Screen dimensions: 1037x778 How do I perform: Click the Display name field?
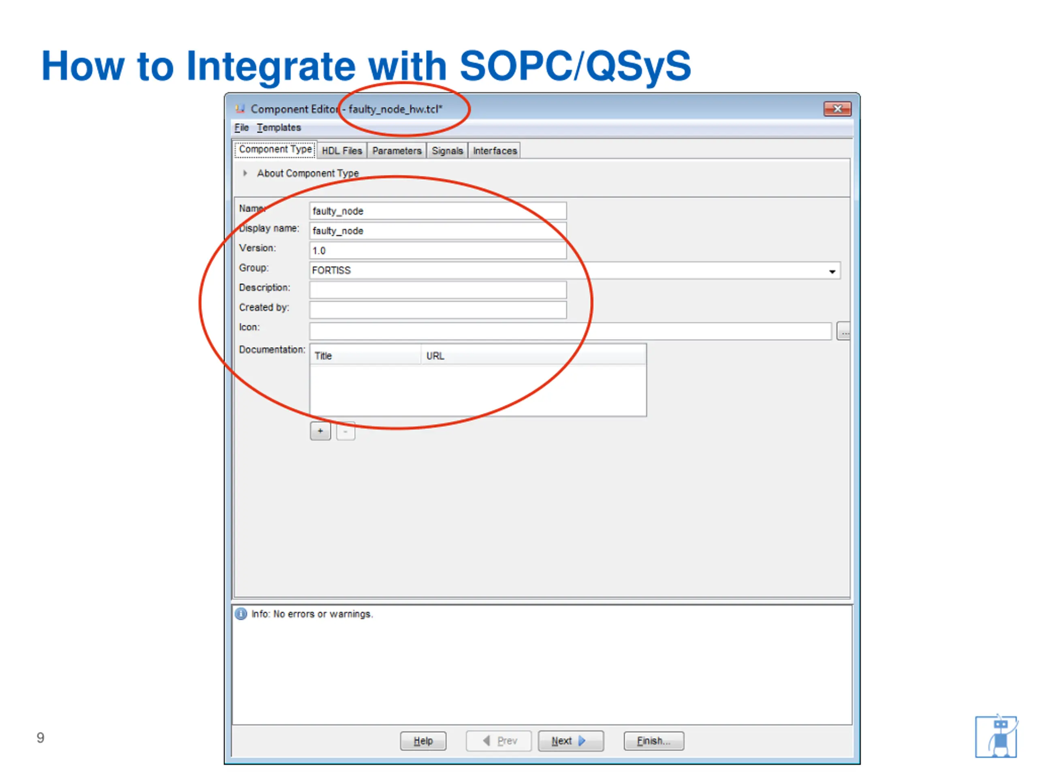tap(438, 231)
